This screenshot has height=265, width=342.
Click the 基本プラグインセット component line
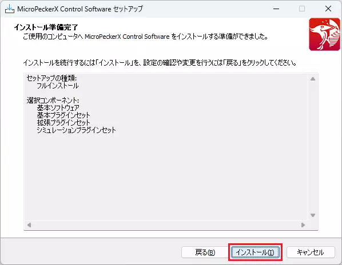(63, 115)
